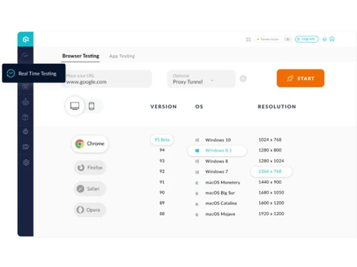Pick the 1440 x 900 resolution
The height and width of the screenshot is (267, 357).
click(270, 182)
